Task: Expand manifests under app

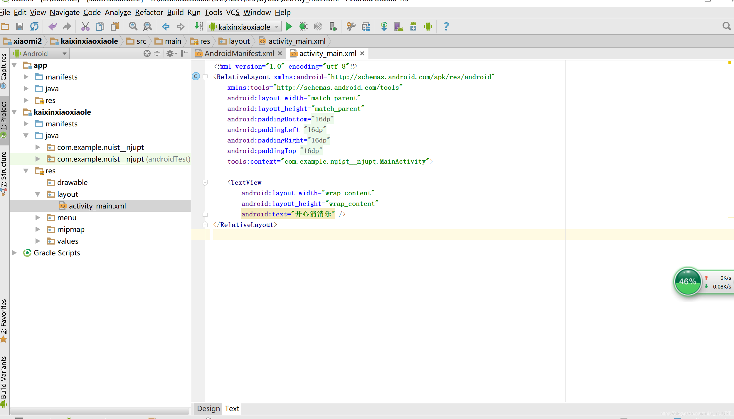Action: click(x=26, y=77)
